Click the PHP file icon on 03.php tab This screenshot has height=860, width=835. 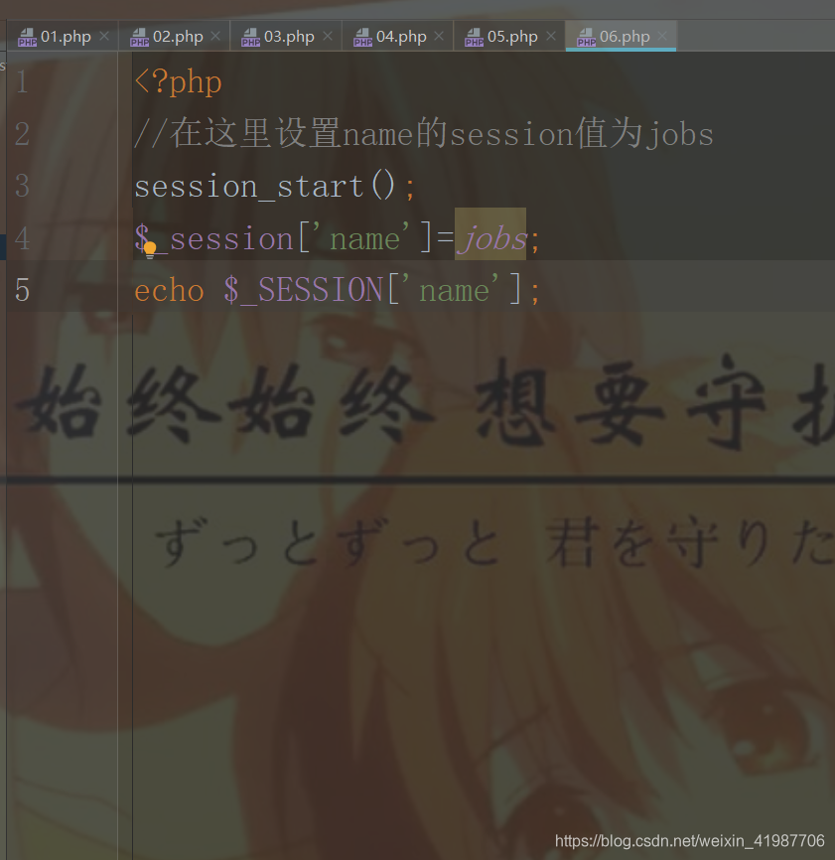250,38
